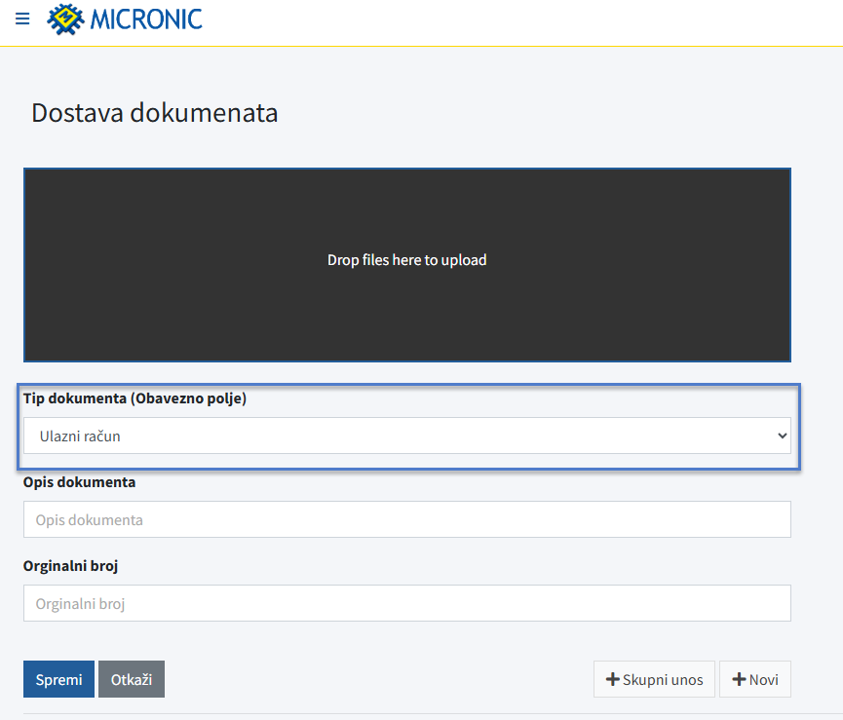The width and height of the screenshot is (843, 720).
Task: Click the plus icon beside Novi
Action: click(739, 679)
